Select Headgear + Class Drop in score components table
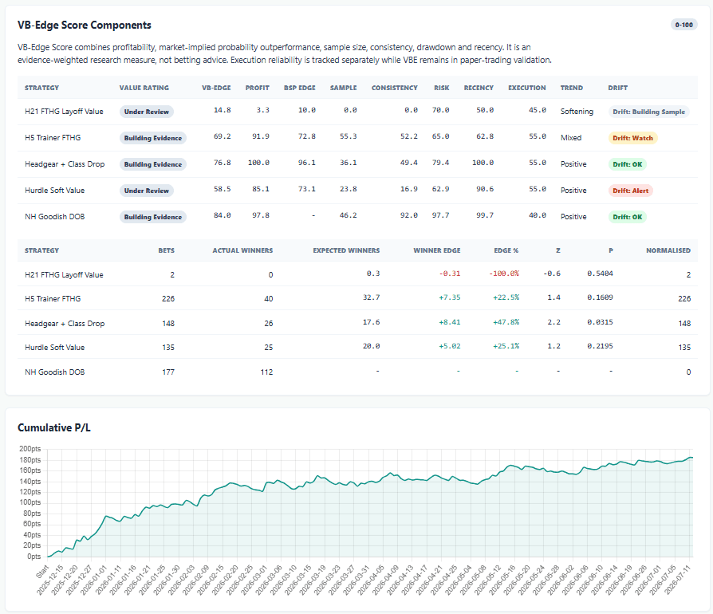 (65, 164)
